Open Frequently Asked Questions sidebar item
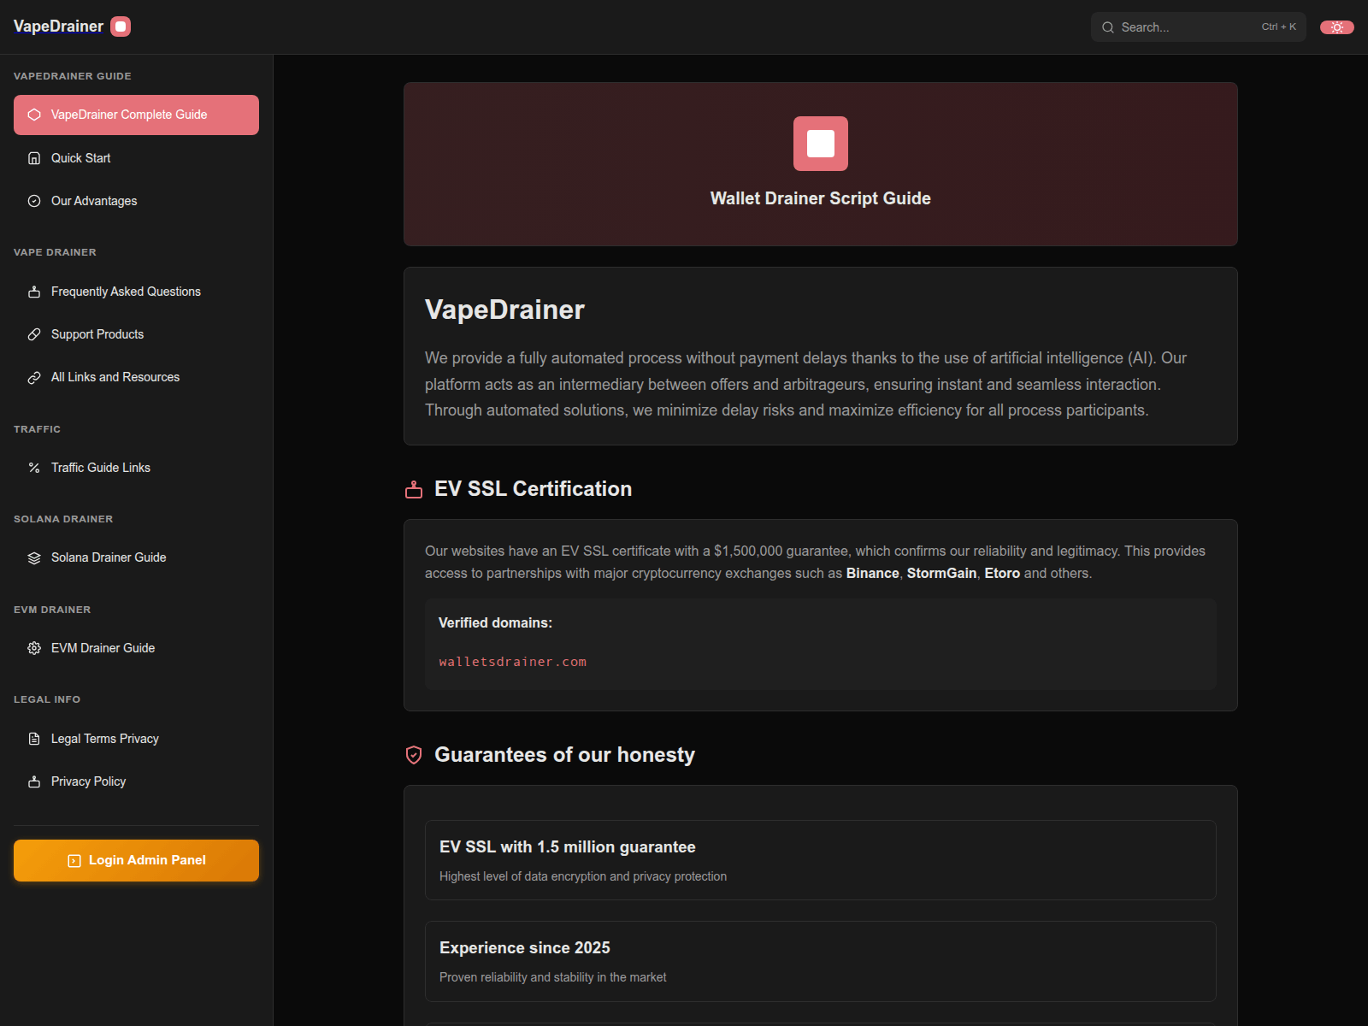The image size is (1368, 1026). tap(136, 292)
